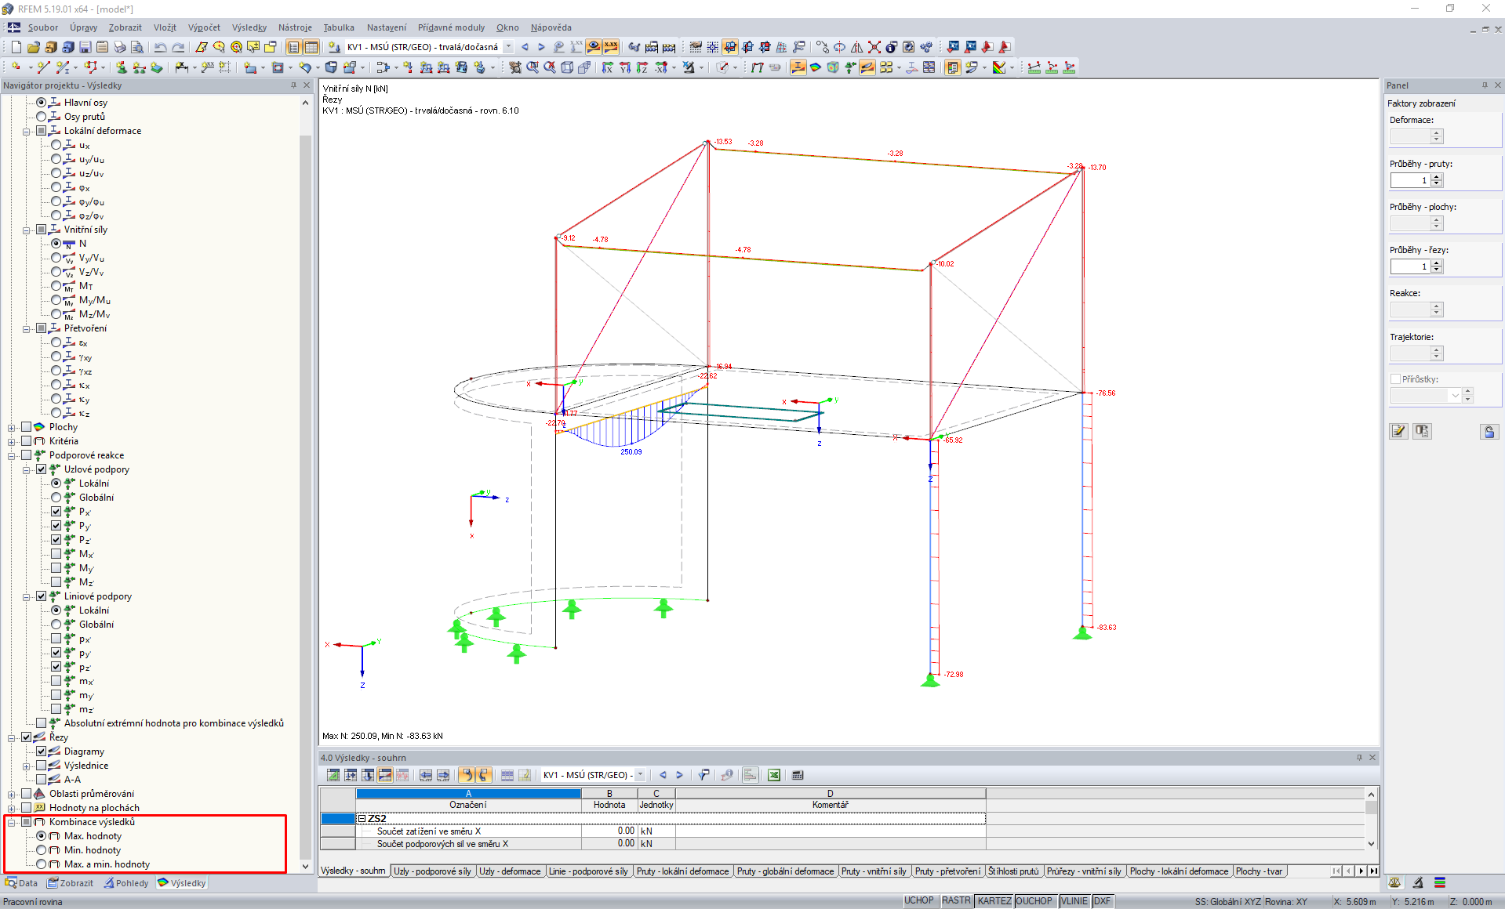
Task: Open the Přídavné moduly menu
Action: (451, 27)
